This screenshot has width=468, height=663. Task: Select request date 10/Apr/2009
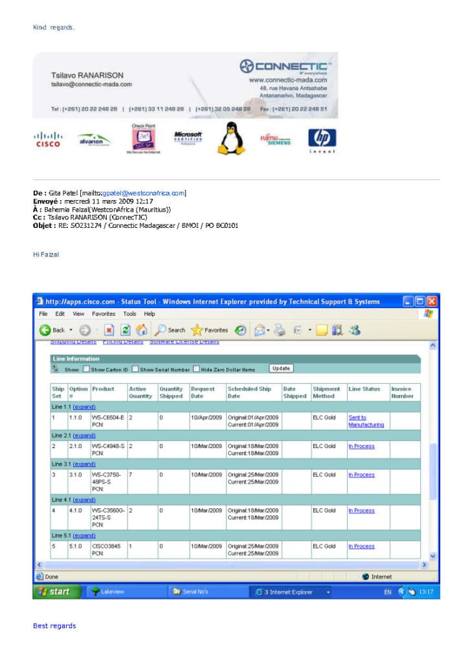[206, 418]
